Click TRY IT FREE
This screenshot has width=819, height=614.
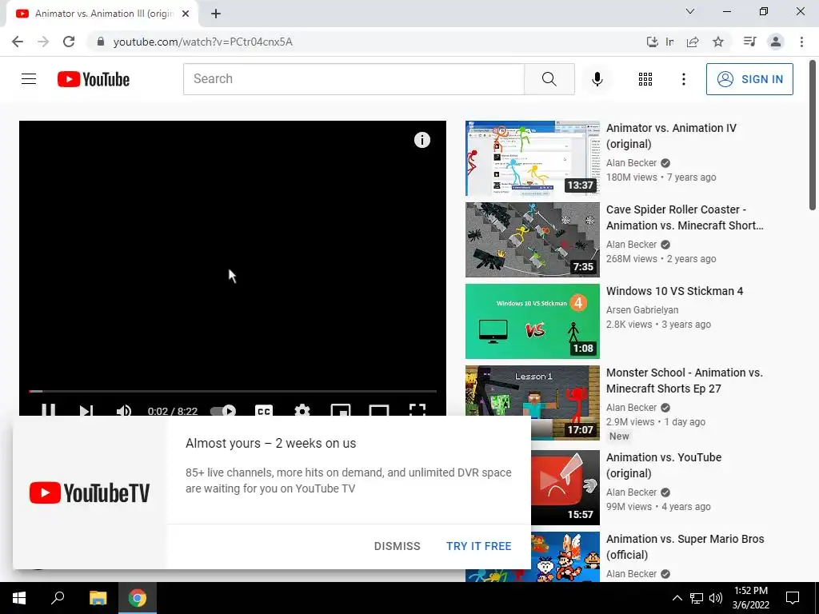tap(478, 545)
